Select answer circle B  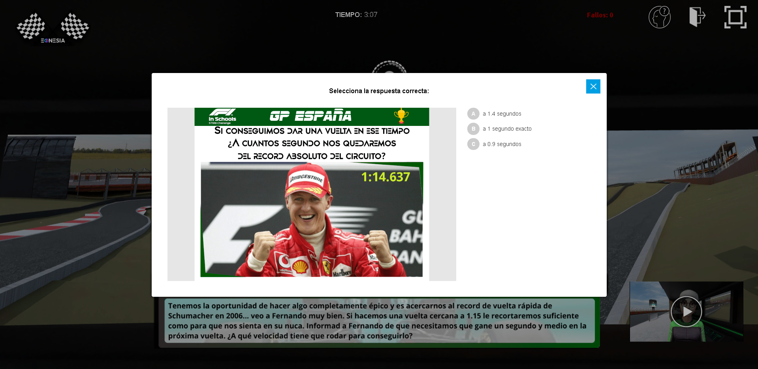[x=473, y=129]
